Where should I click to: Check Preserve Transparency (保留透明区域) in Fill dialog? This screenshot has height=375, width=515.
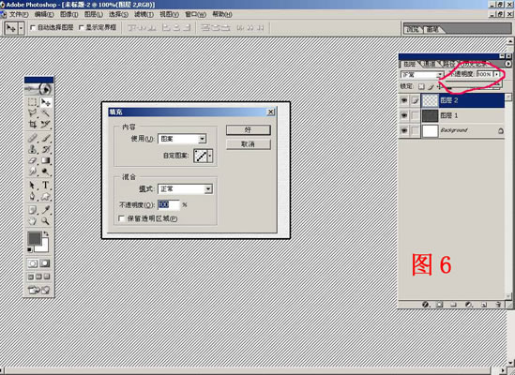[x=122, y=218]
